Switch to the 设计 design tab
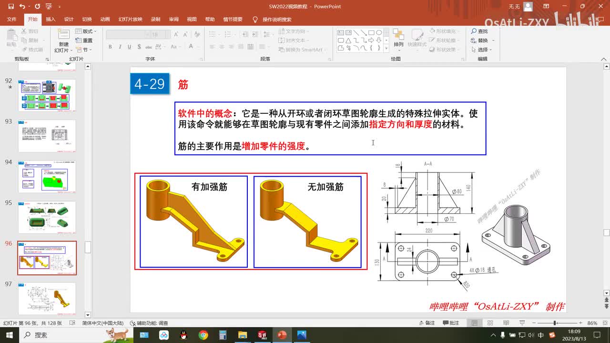The height and width of the screenshot is (343, 610). [x=69, y=20]
